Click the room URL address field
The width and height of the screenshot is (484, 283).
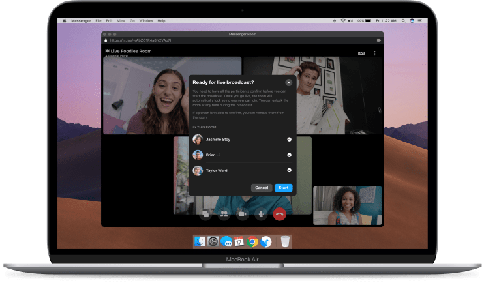[140, 40]
